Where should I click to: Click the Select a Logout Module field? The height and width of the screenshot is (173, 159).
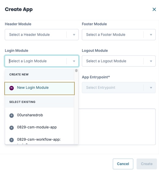[119, 61]
